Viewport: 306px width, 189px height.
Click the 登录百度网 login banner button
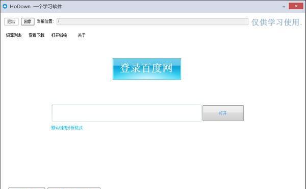[x=147, y=69]
